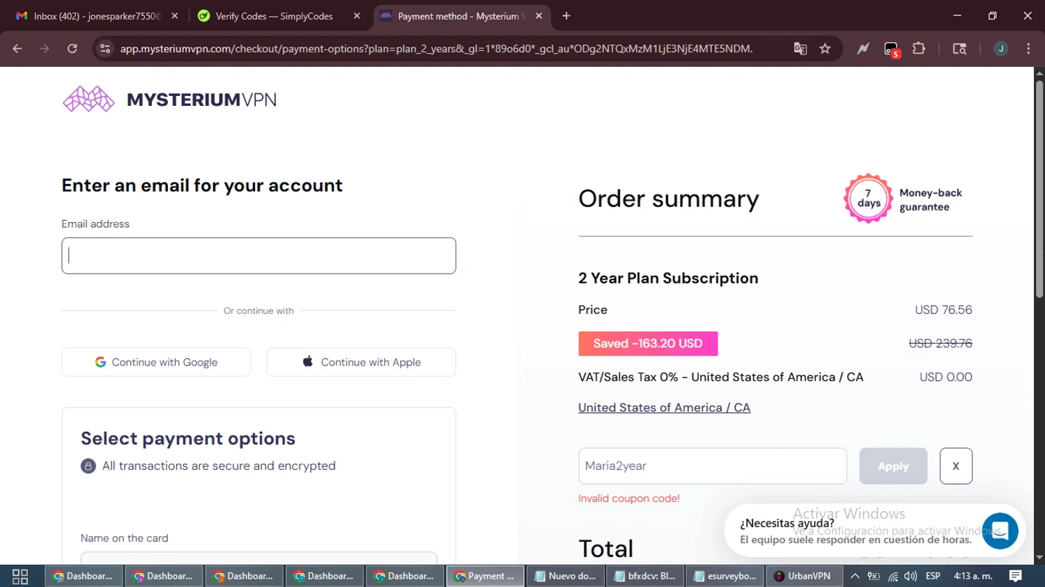The image size is (1045, 587).
Task: Close the Payment method Mysterium tab
Action: (539, 16)
